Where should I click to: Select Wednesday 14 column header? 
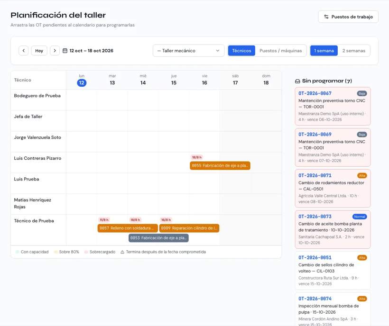point(143,80)
